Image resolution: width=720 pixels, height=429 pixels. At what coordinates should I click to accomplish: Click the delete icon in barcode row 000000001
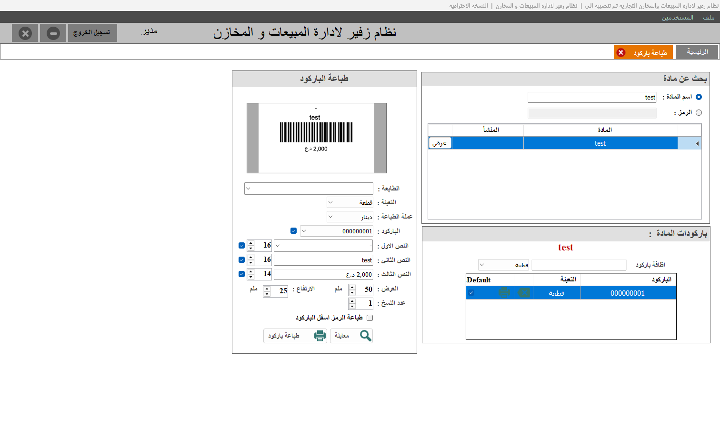(x=524, y=293)
